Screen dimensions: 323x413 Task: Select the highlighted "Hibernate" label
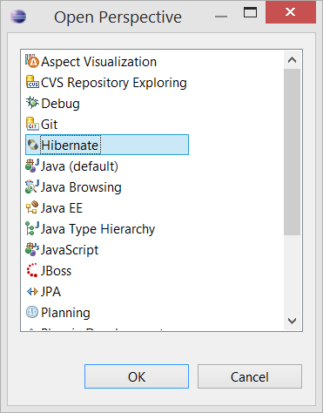(x=70, y=146)
